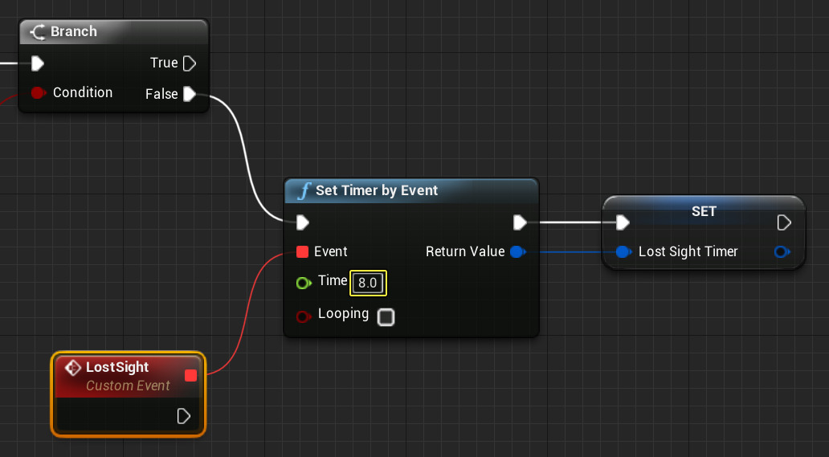The width and height of the screenshot is (829, 457).
Task: Click the red Event delegate input pin
Action: (302, 251)
